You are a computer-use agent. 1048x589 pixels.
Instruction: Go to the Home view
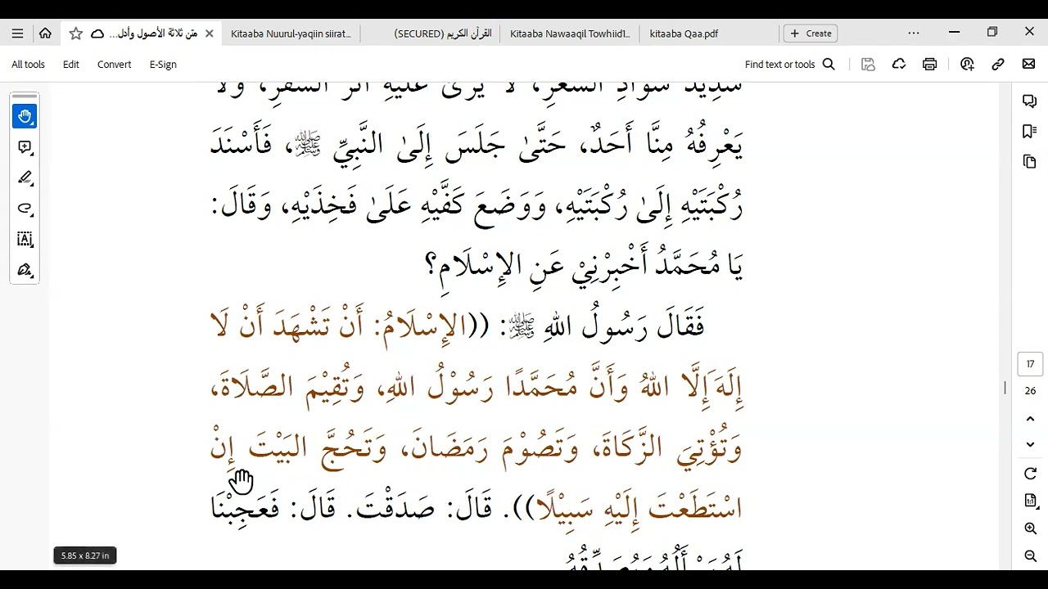(x=45, y=34)
